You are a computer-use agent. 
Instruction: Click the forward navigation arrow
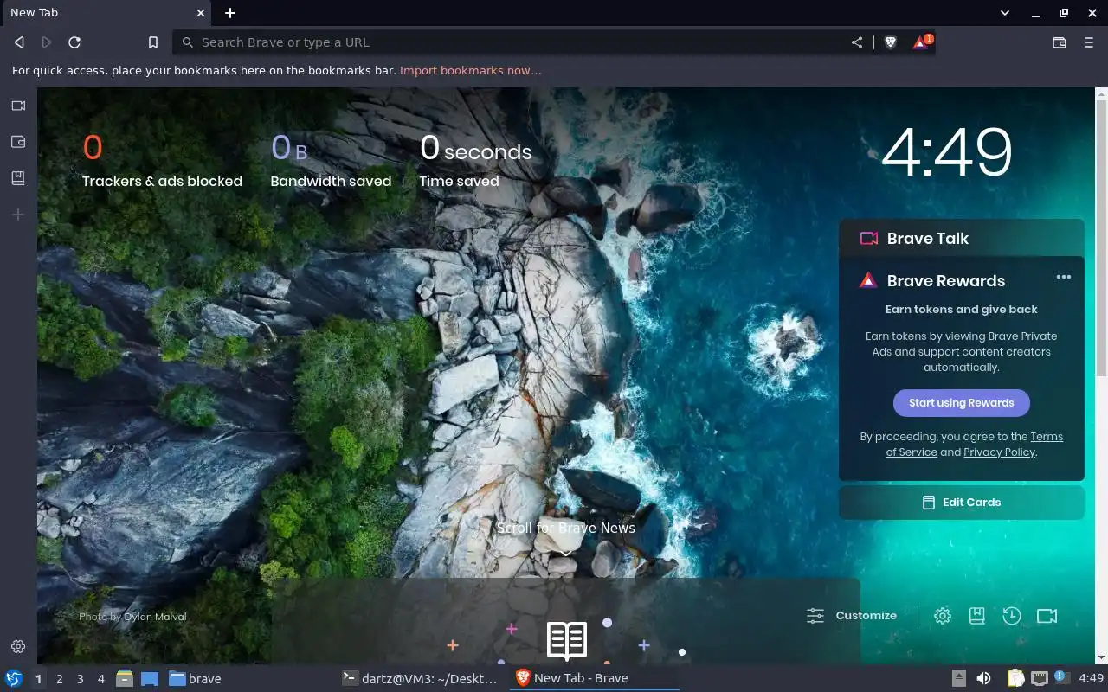(47, 42)
